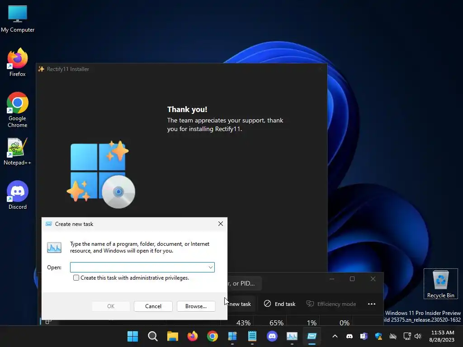Viewport: 463px width, 347px height.
Task: Open File Explorer from the taskbar
Action: (172, 336)
